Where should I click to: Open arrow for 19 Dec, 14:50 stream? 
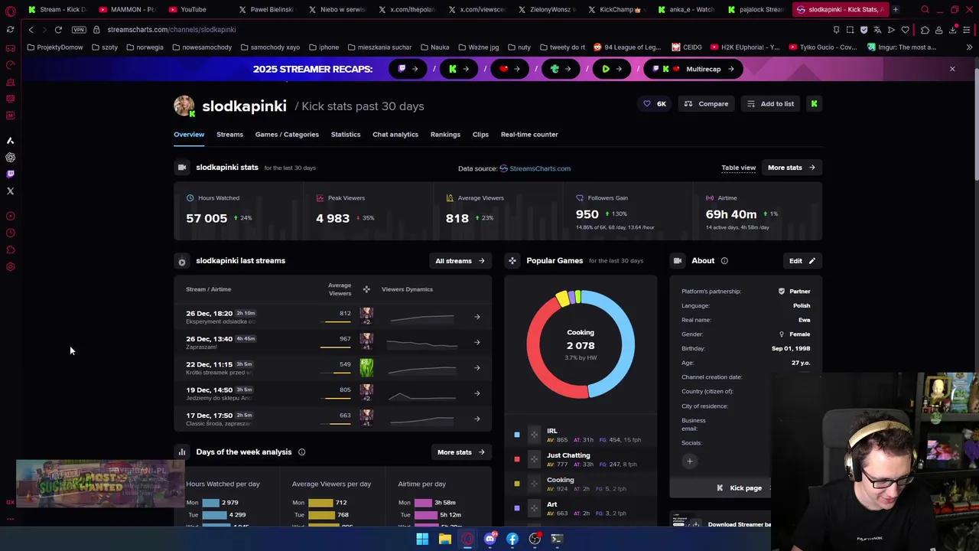click(476, 393)
